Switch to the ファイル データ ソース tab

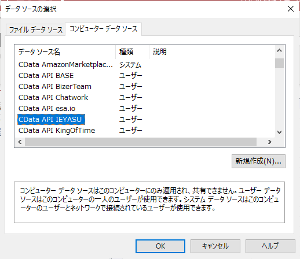tap(36, 30)
